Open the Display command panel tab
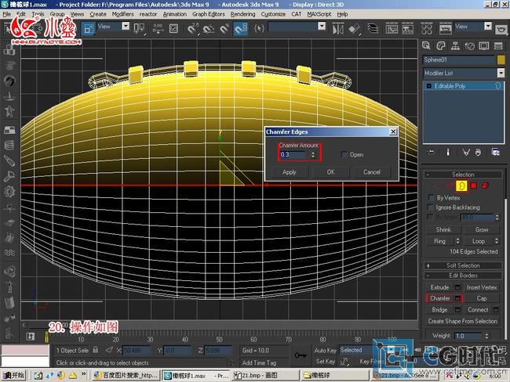The height and width of the screenshot is (382, 510). click(483, 45)
